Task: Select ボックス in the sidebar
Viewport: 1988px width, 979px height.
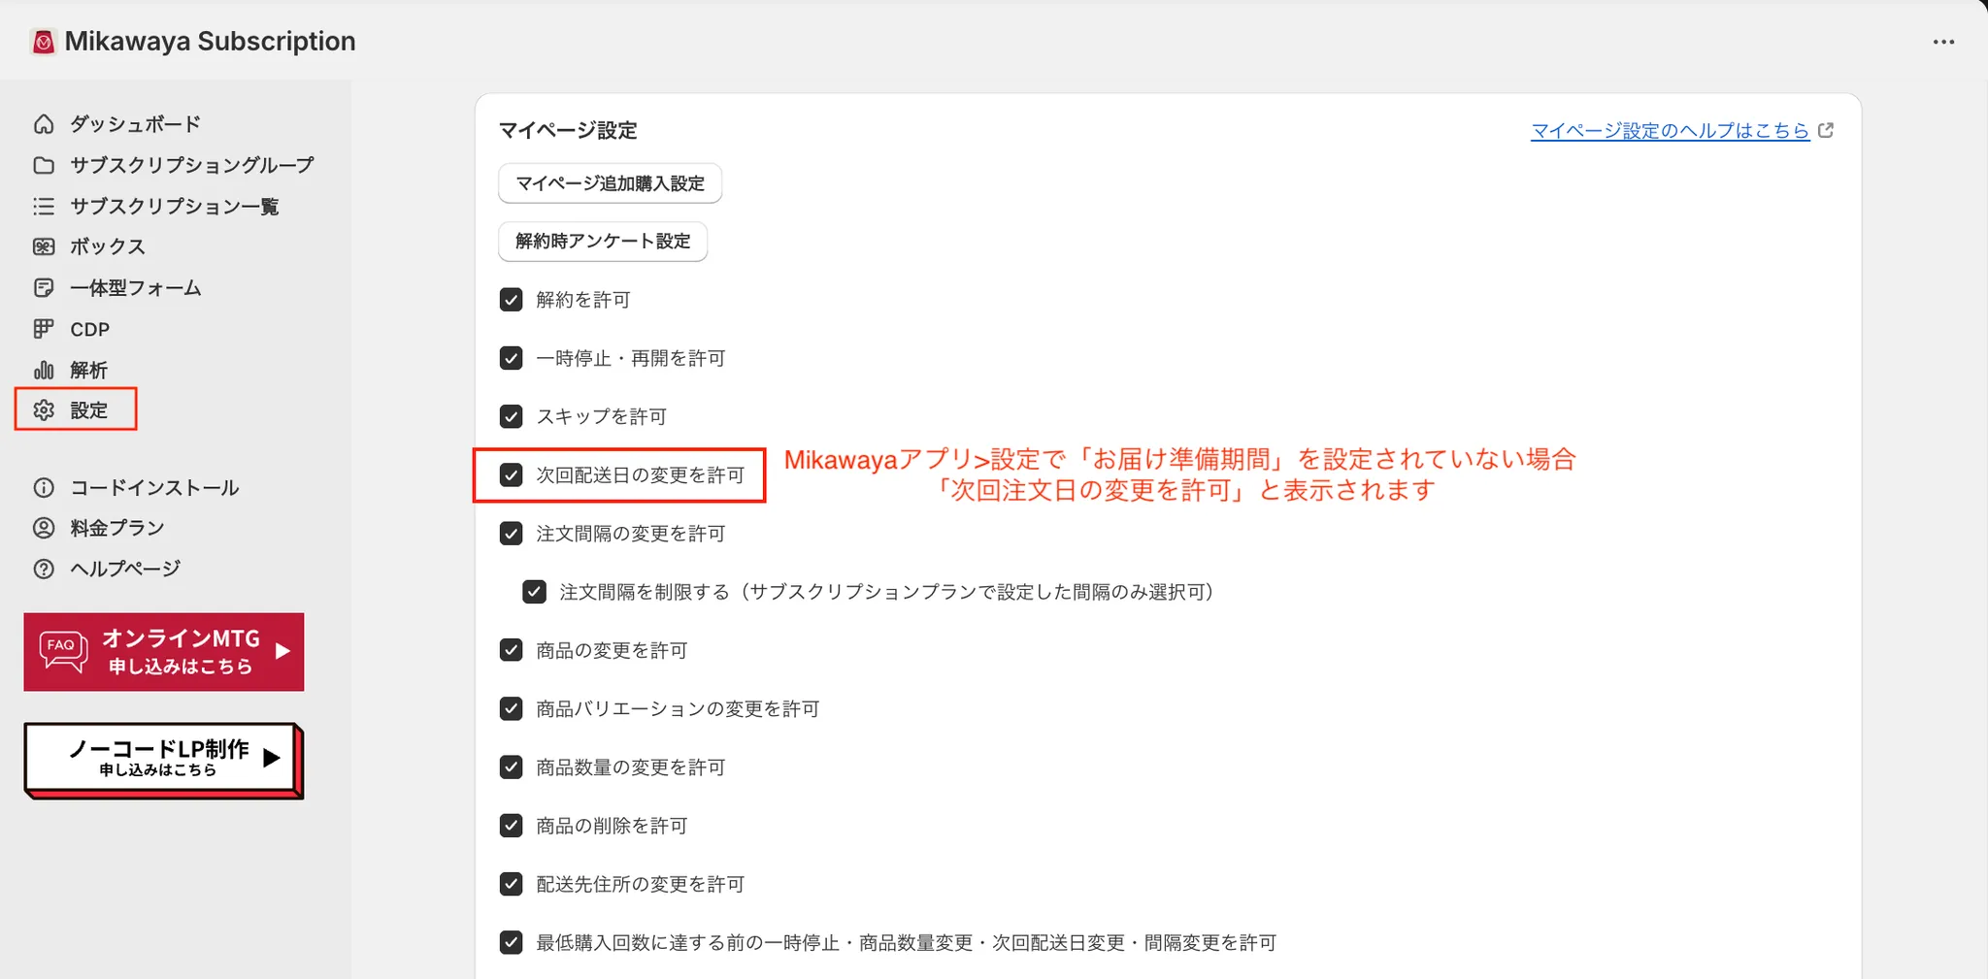Action: tap(108, 246)
